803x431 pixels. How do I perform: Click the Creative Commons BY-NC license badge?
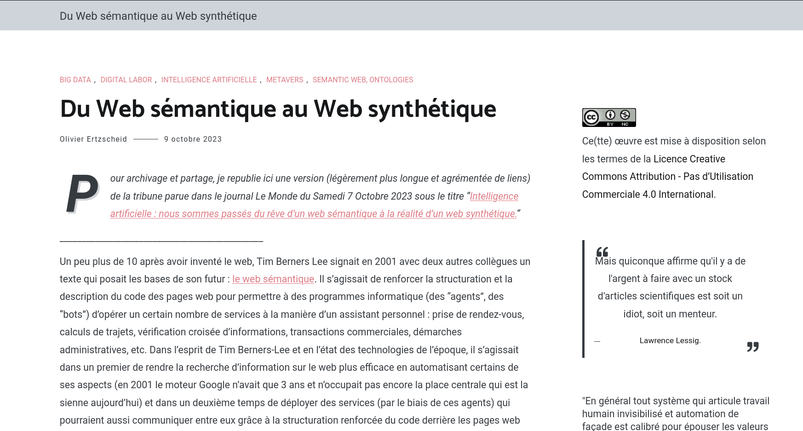pyautogui.click(x=608, y=117)
